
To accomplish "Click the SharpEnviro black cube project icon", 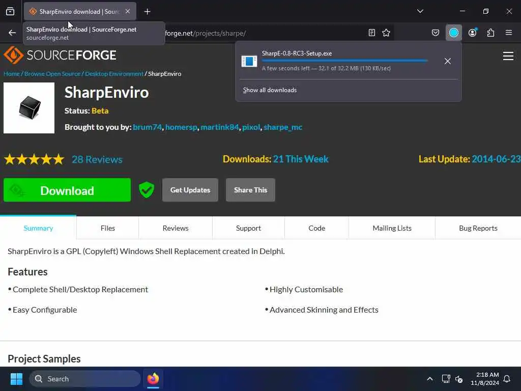I will [29, 108].
